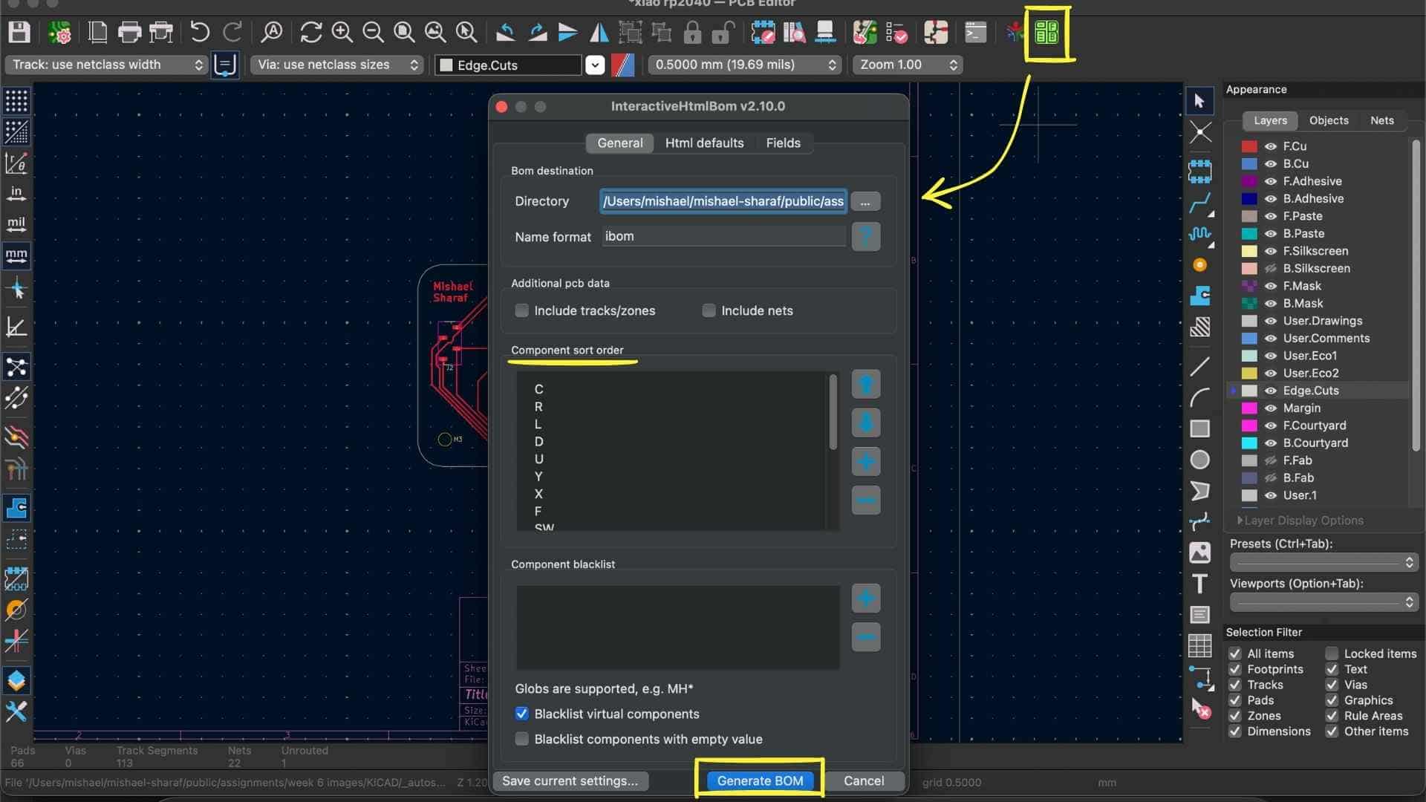The image size is (1426, 802).
Task: Switch to the Objects tab in Appearance
Action: [1328, 120]
